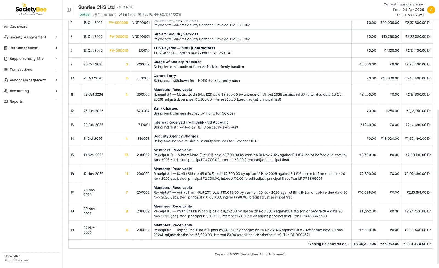439x268 pixels.
Task: Select the Transactions menu label
Action: point(21,69)
